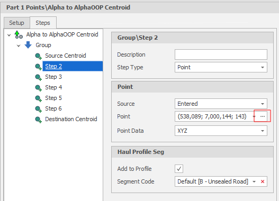Open the Point ellipsis browse button
This screenshot has width=279, height=201.
click(263, 116)
